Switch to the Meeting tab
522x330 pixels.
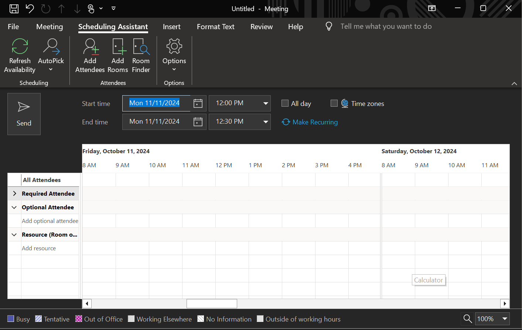coord(50,27)
